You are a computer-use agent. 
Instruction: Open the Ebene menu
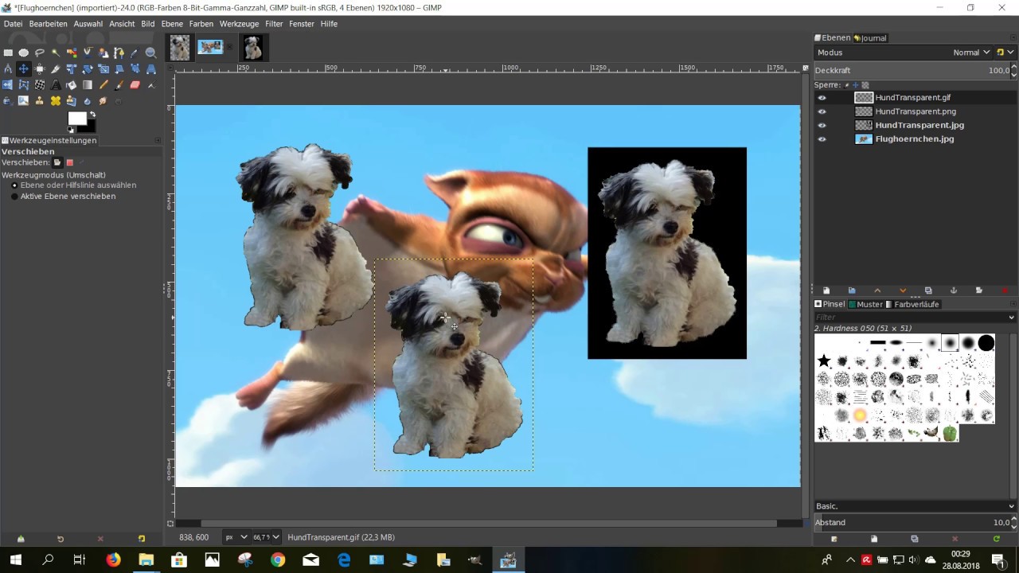(172, 24)
